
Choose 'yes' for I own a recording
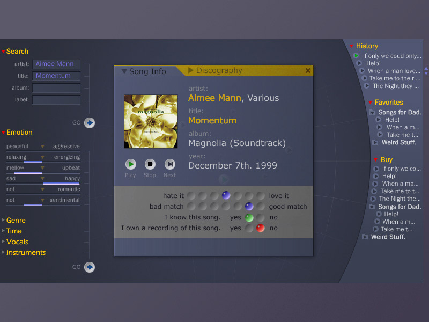click(249, 228)
